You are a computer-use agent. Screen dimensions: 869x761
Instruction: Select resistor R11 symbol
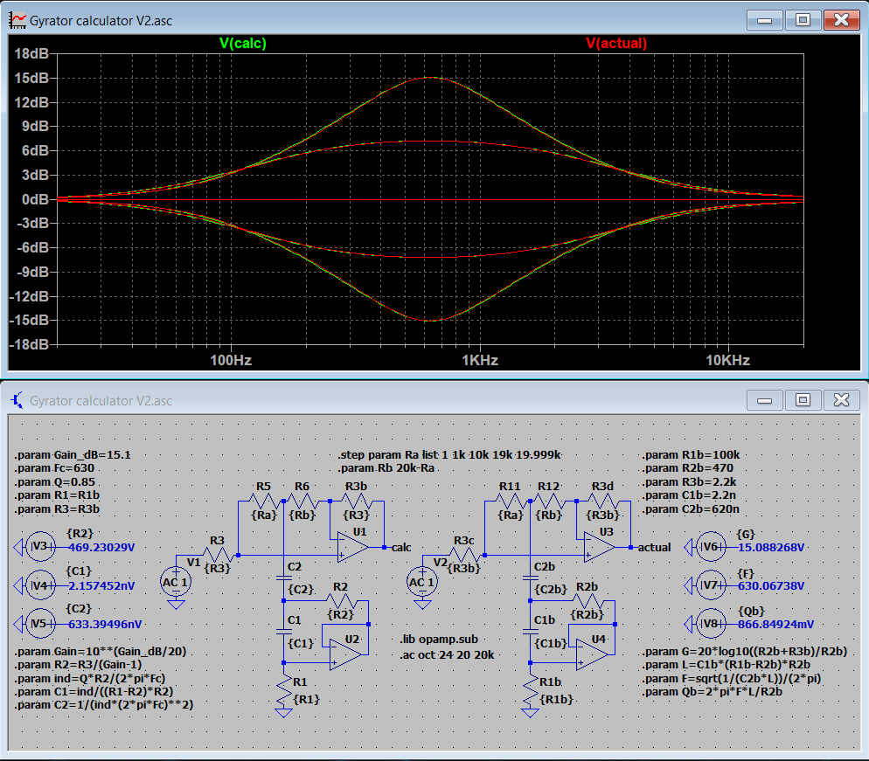(x=511, y=502)
